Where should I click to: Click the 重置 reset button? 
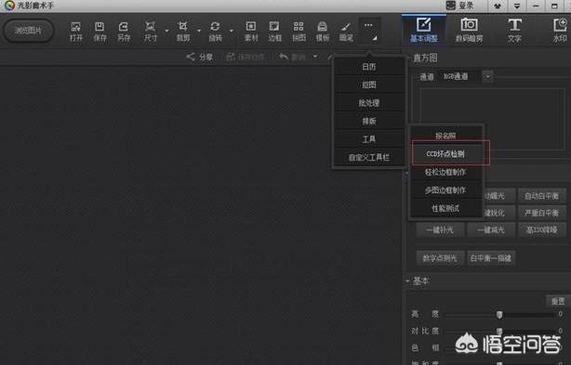[x=558, y=301]
